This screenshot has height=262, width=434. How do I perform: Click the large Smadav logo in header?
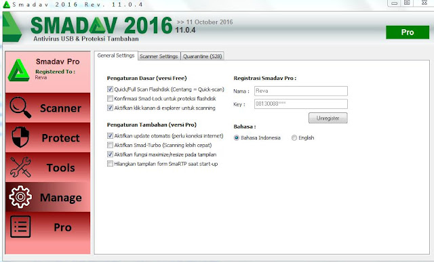[12, 27]
